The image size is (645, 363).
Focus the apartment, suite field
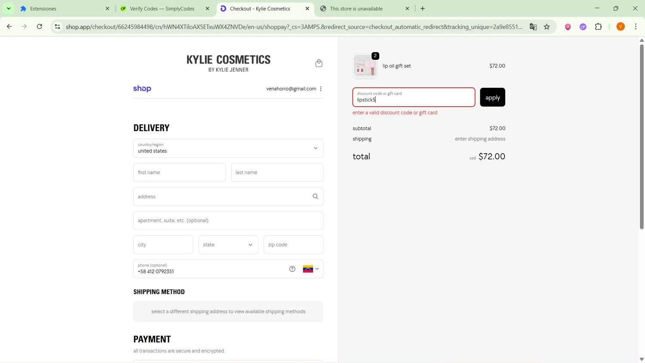coord(228,221)
